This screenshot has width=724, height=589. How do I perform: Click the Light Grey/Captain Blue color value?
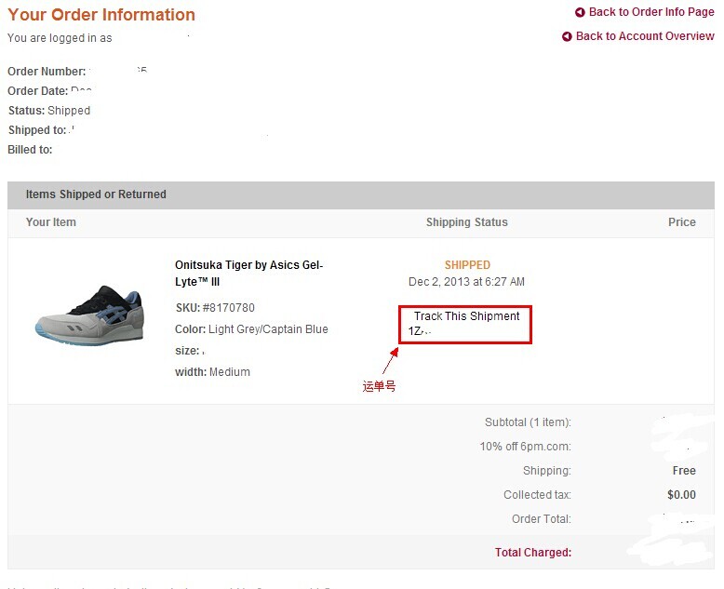(x=268, y=329)
